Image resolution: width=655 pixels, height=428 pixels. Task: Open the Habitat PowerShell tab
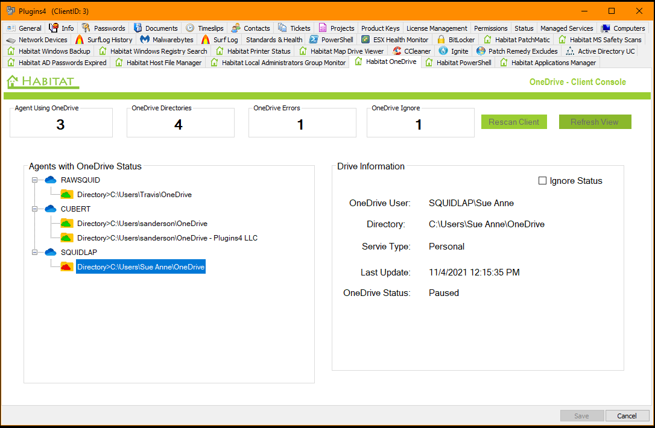pyautogui.click(x=458, y=63)
